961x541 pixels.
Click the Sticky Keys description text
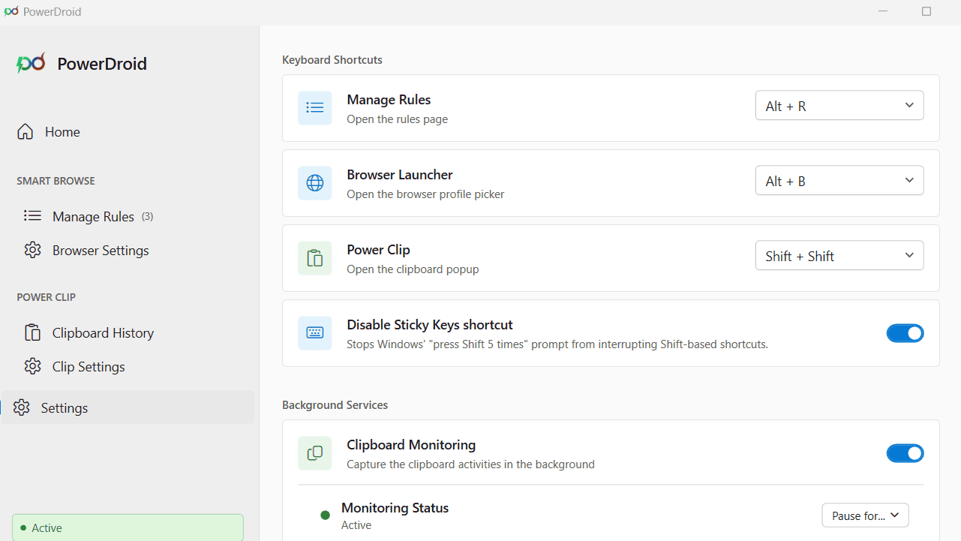click(557, 344)
